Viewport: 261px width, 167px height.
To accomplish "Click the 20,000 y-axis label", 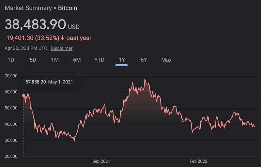I will (11, 156).
